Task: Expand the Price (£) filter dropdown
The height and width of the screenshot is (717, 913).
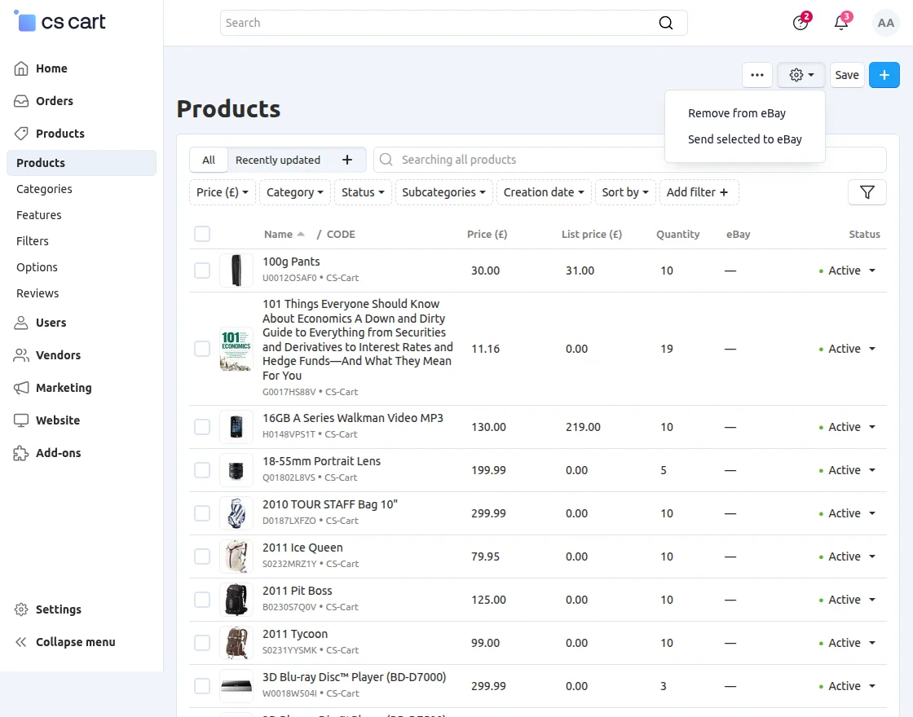Action: 223,192
